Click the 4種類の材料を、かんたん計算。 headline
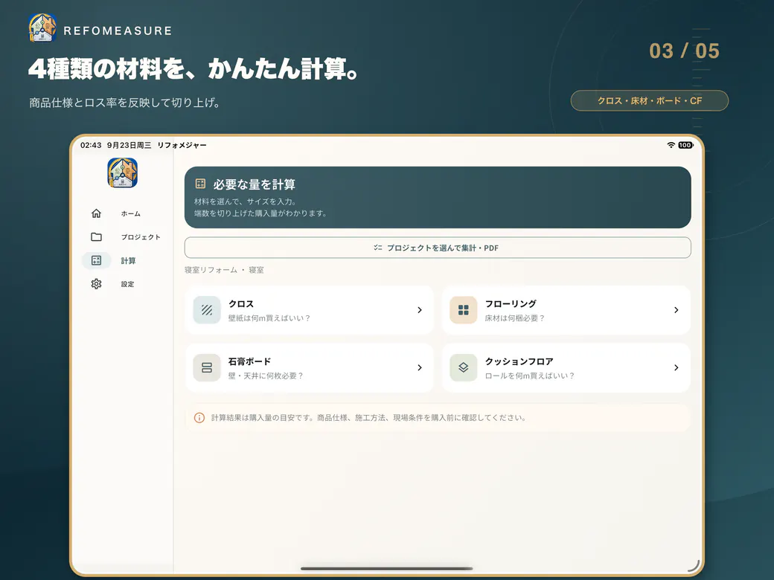Screen dimensions: 774x580 point(193,68)
